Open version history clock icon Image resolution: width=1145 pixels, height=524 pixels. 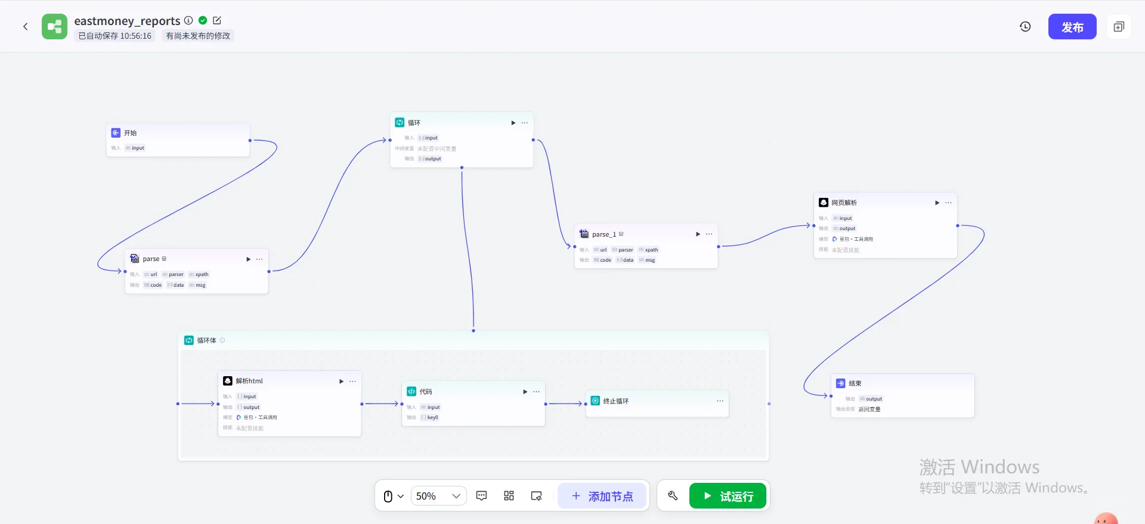(1025, 26)
